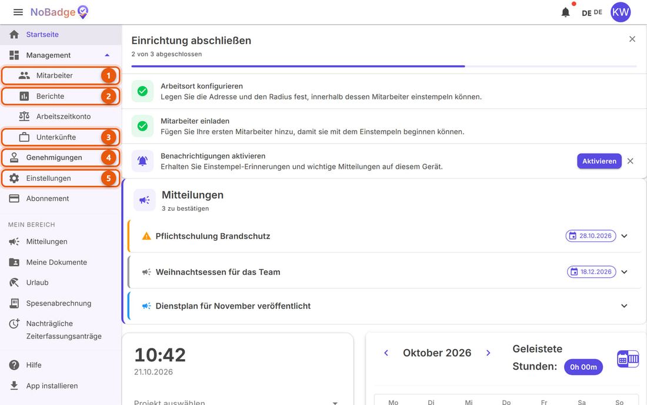Open Genehmigungen page
The image size is (647, 405).
pos(61,157)
